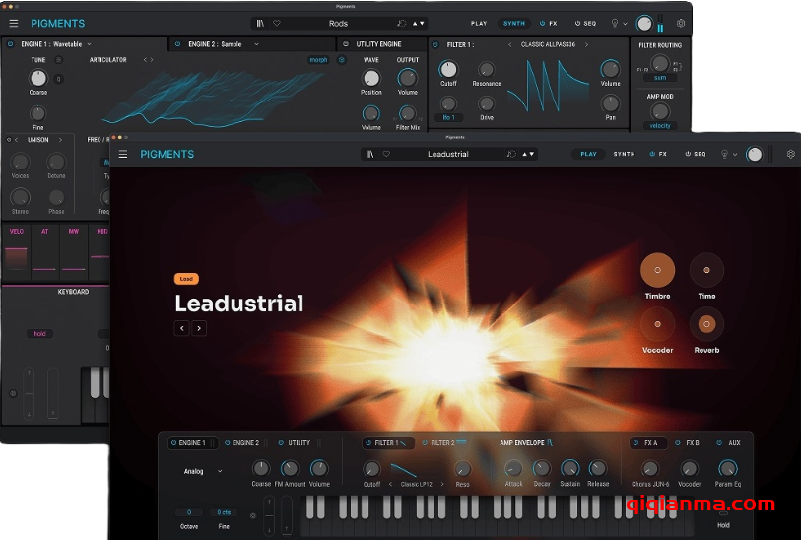Click FM Amount knob in Play view
The height and width of the screenshot is (540, 801).
point(290,468)
